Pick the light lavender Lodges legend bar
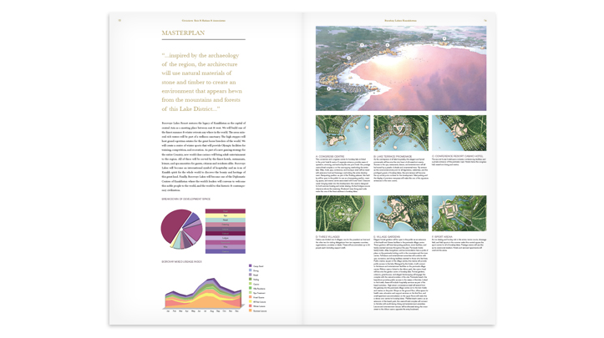604x338 pixels. 226,238
